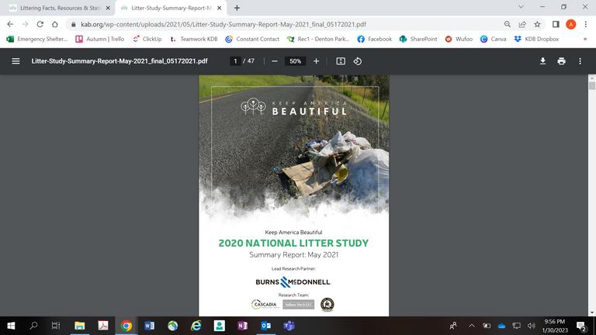Open the zoom magnifier icon in address bar

pos(508,24)
